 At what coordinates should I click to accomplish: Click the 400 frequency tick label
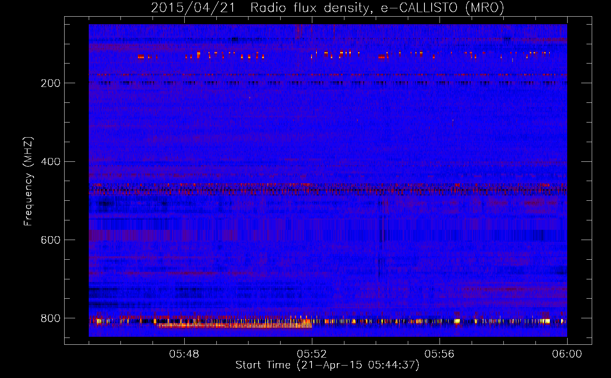(x=50, y=162)
